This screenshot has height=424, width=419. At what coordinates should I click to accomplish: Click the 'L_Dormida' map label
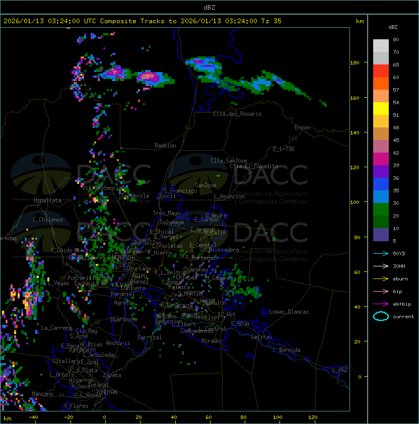tap(287, 350)
